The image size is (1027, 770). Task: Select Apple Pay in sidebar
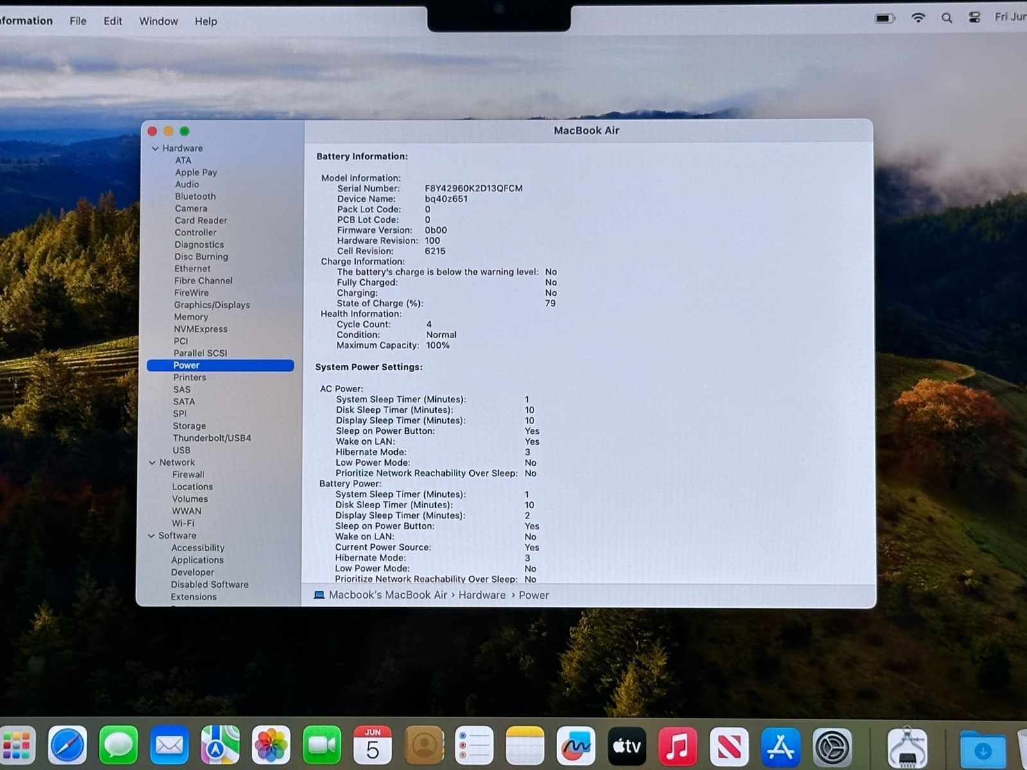pyautogui.click(x=196, y=172)
